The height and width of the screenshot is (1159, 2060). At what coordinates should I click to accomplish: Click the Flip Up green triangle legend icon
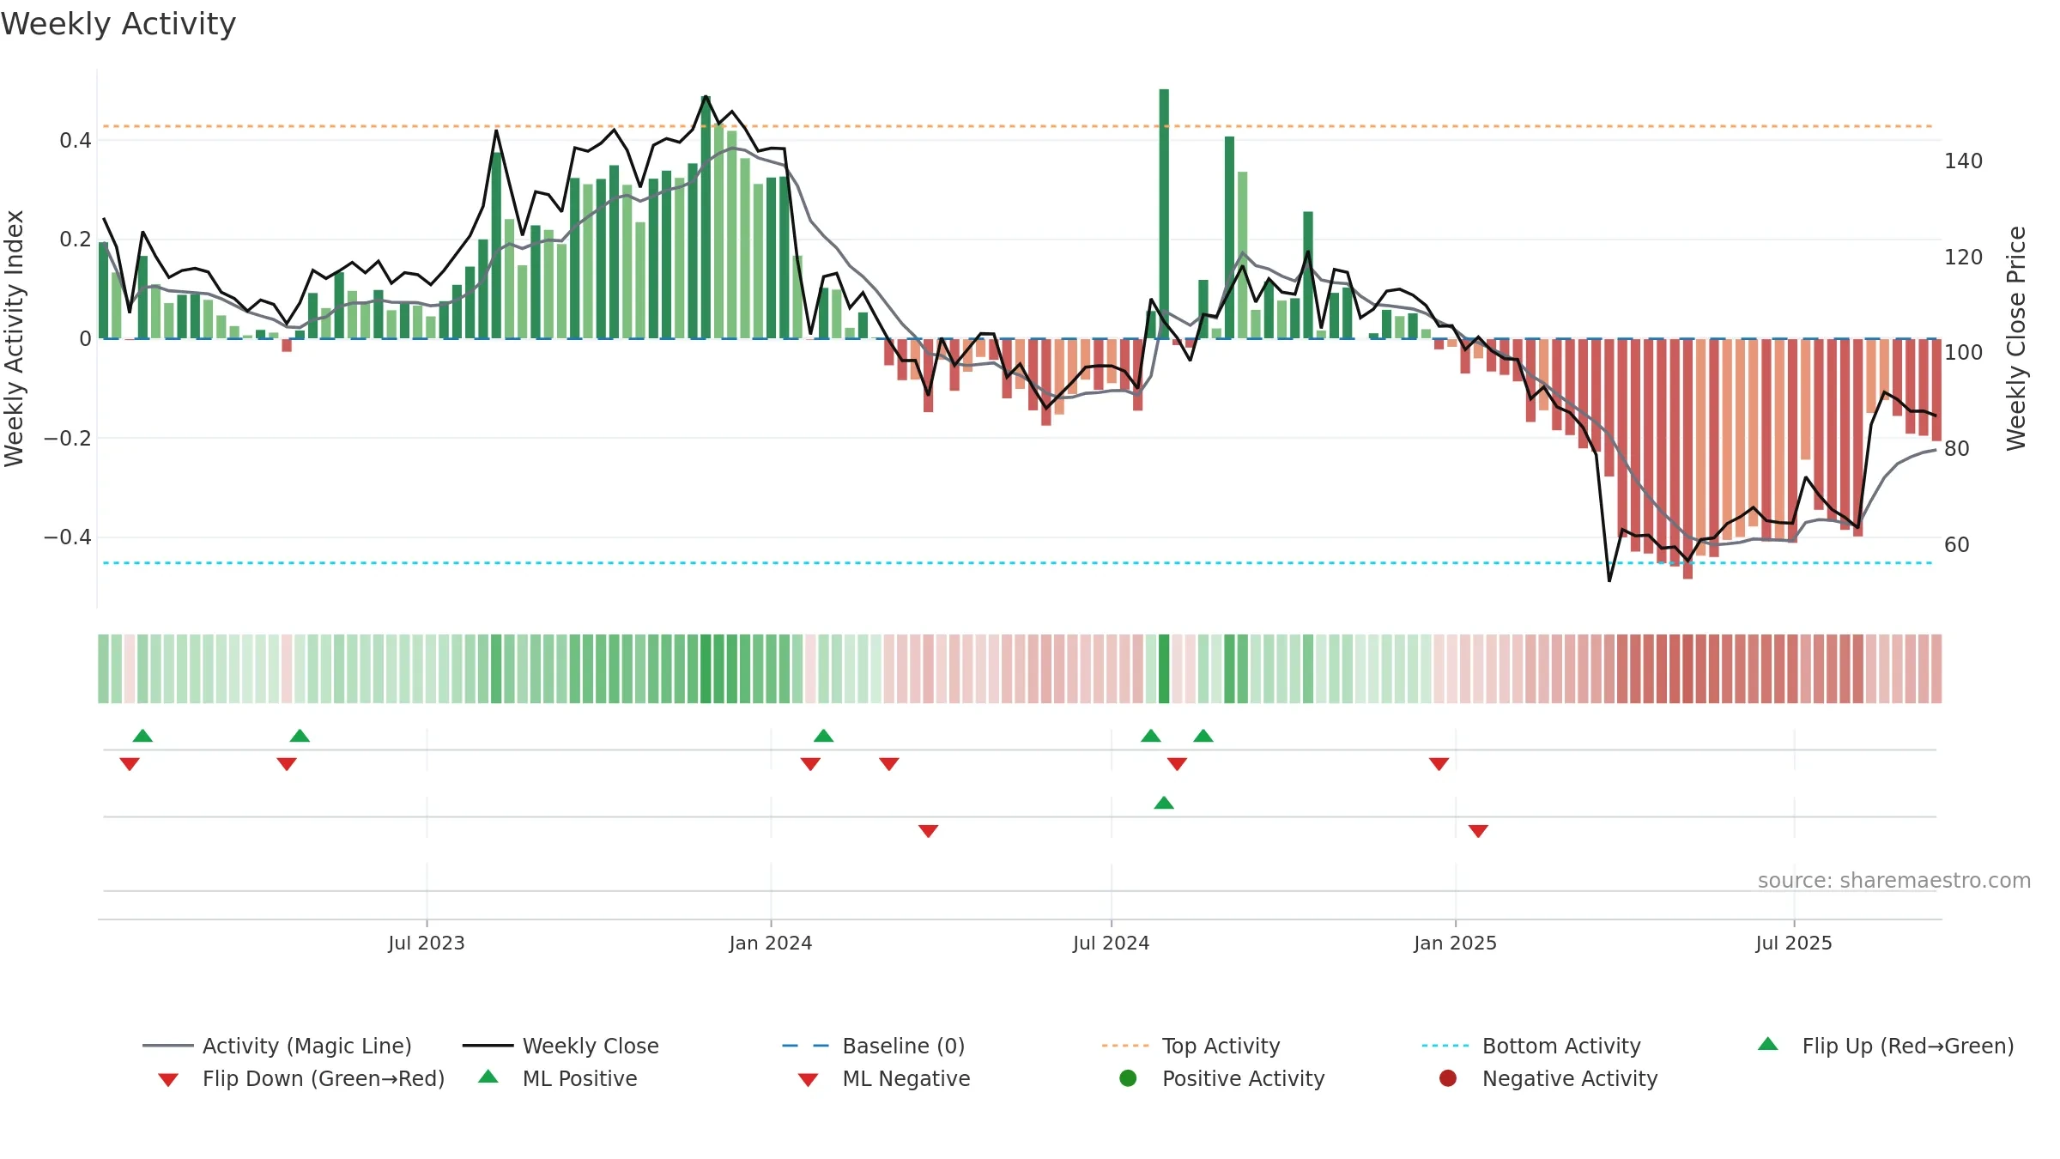click(1768, 1044)
